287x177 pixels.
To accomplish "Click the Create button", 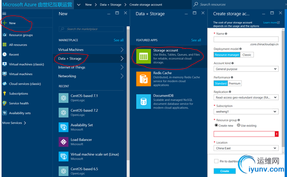I will [225, 171].
